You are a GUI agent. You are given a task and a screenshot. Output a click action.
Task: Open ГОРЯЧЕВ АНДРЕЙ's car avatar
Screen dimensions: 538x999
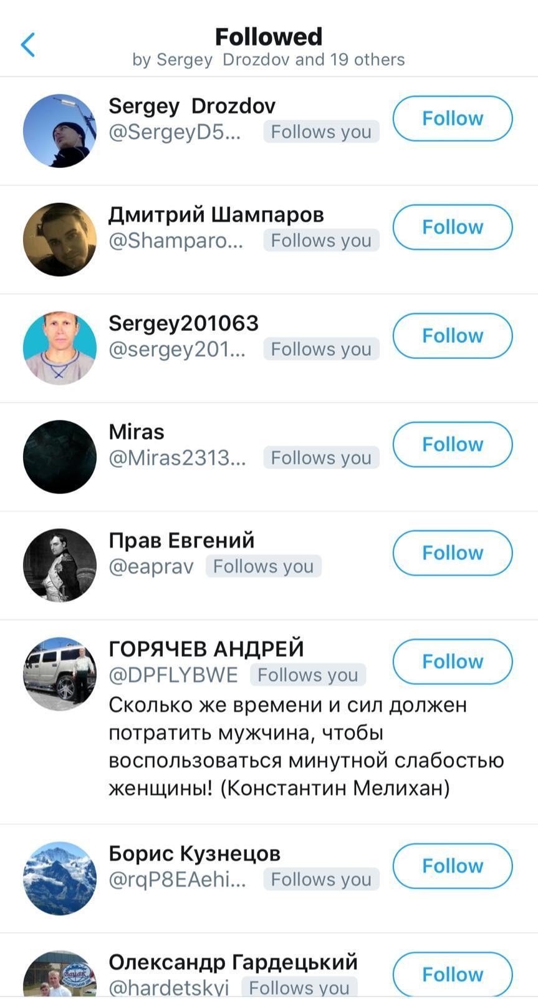tap(60, 674)
